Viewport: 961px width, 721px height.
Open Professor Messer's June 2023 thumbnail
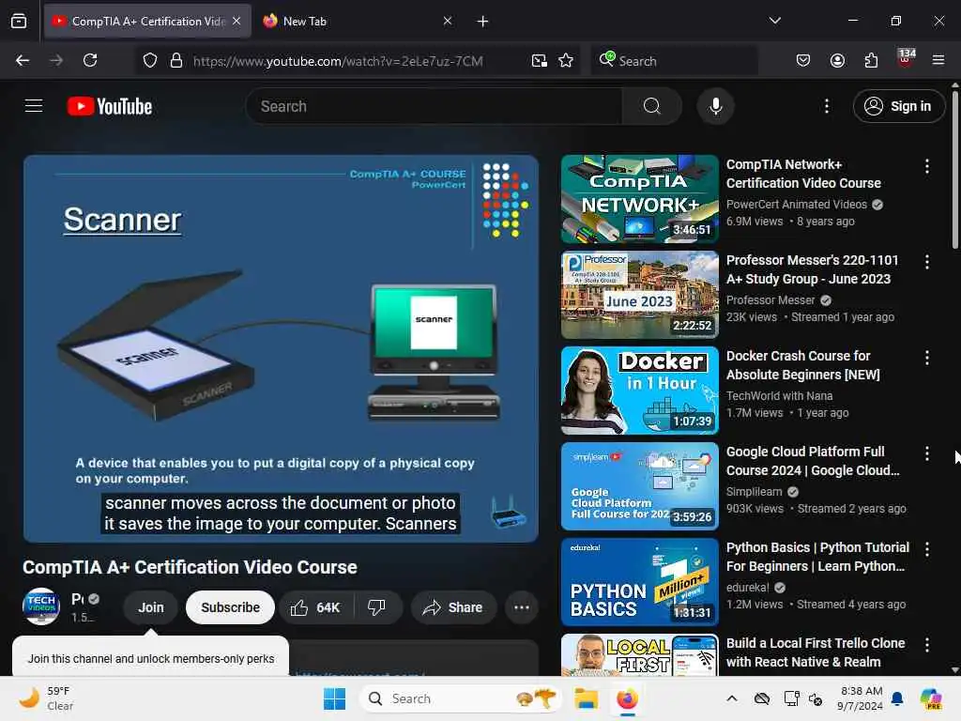(x=639, y=294)
